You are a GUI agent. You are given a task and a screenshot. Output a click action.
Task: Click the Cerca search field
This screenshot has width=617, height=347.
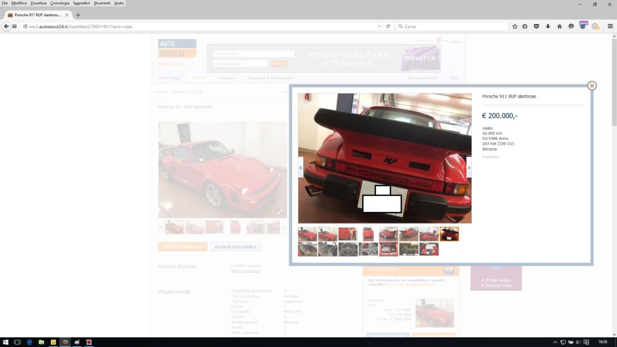pyautogui.click(x=452, y=27)
